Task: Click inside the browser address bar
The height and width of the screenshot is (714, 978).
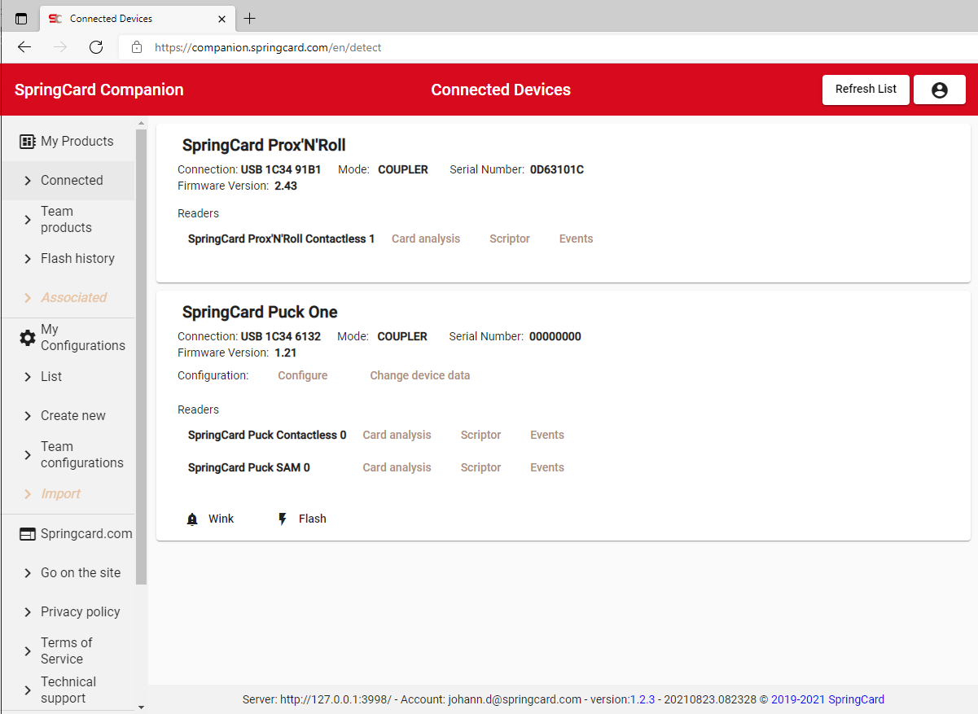Action: pyautogui.click(x=326, y=47)
